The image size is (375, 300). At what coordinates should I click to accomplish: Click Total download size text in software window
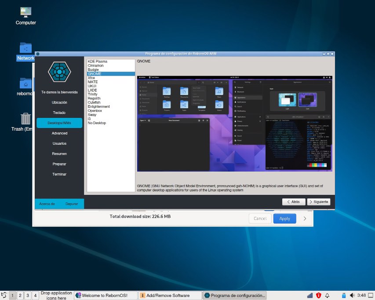pyautogui.click(x=140, y=216)
